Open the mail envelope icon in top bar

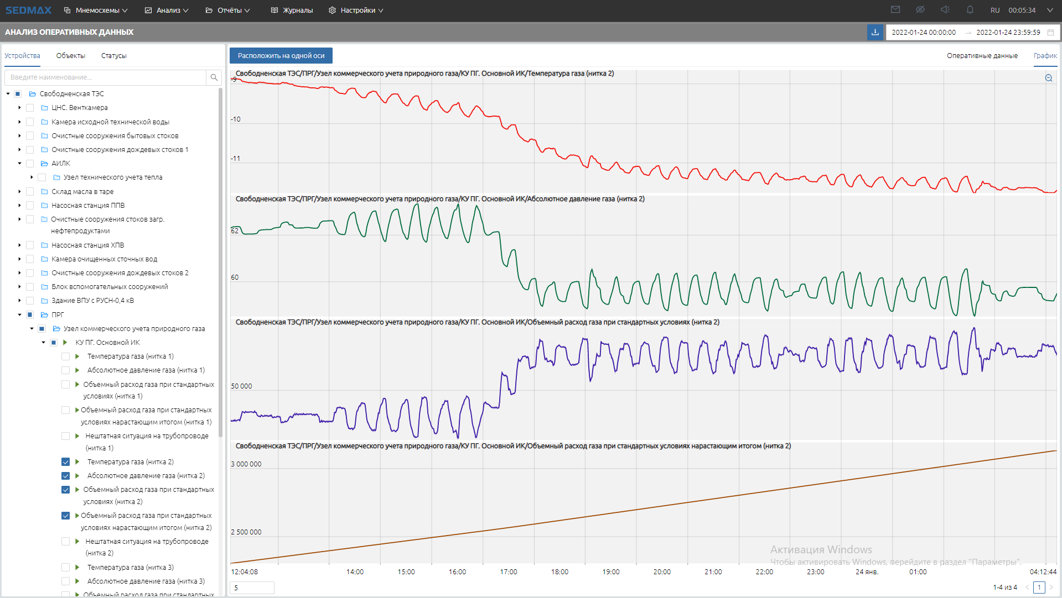click(x=895, y=10)
